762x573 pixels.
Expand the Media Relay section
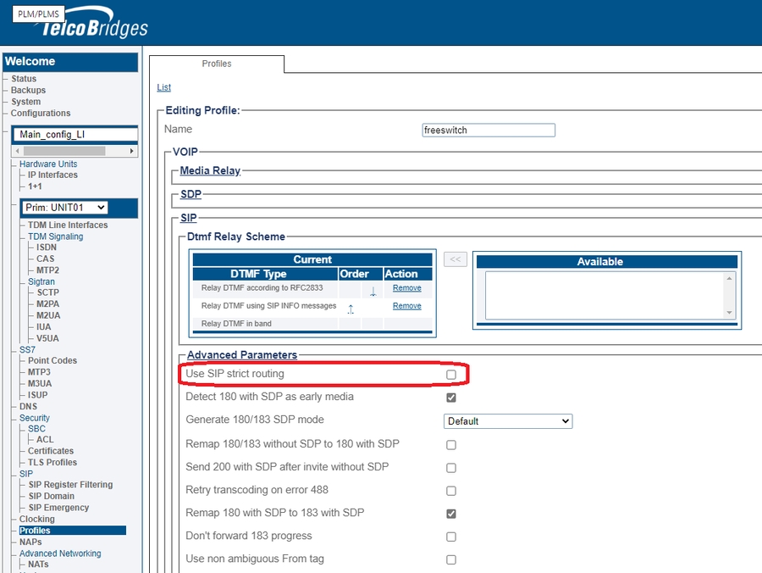click(x=210, y=171)
